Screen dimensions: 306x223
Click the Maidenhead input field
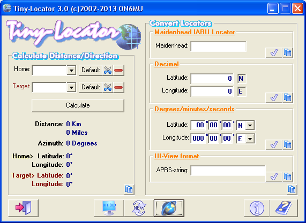(x=218, y=47)
